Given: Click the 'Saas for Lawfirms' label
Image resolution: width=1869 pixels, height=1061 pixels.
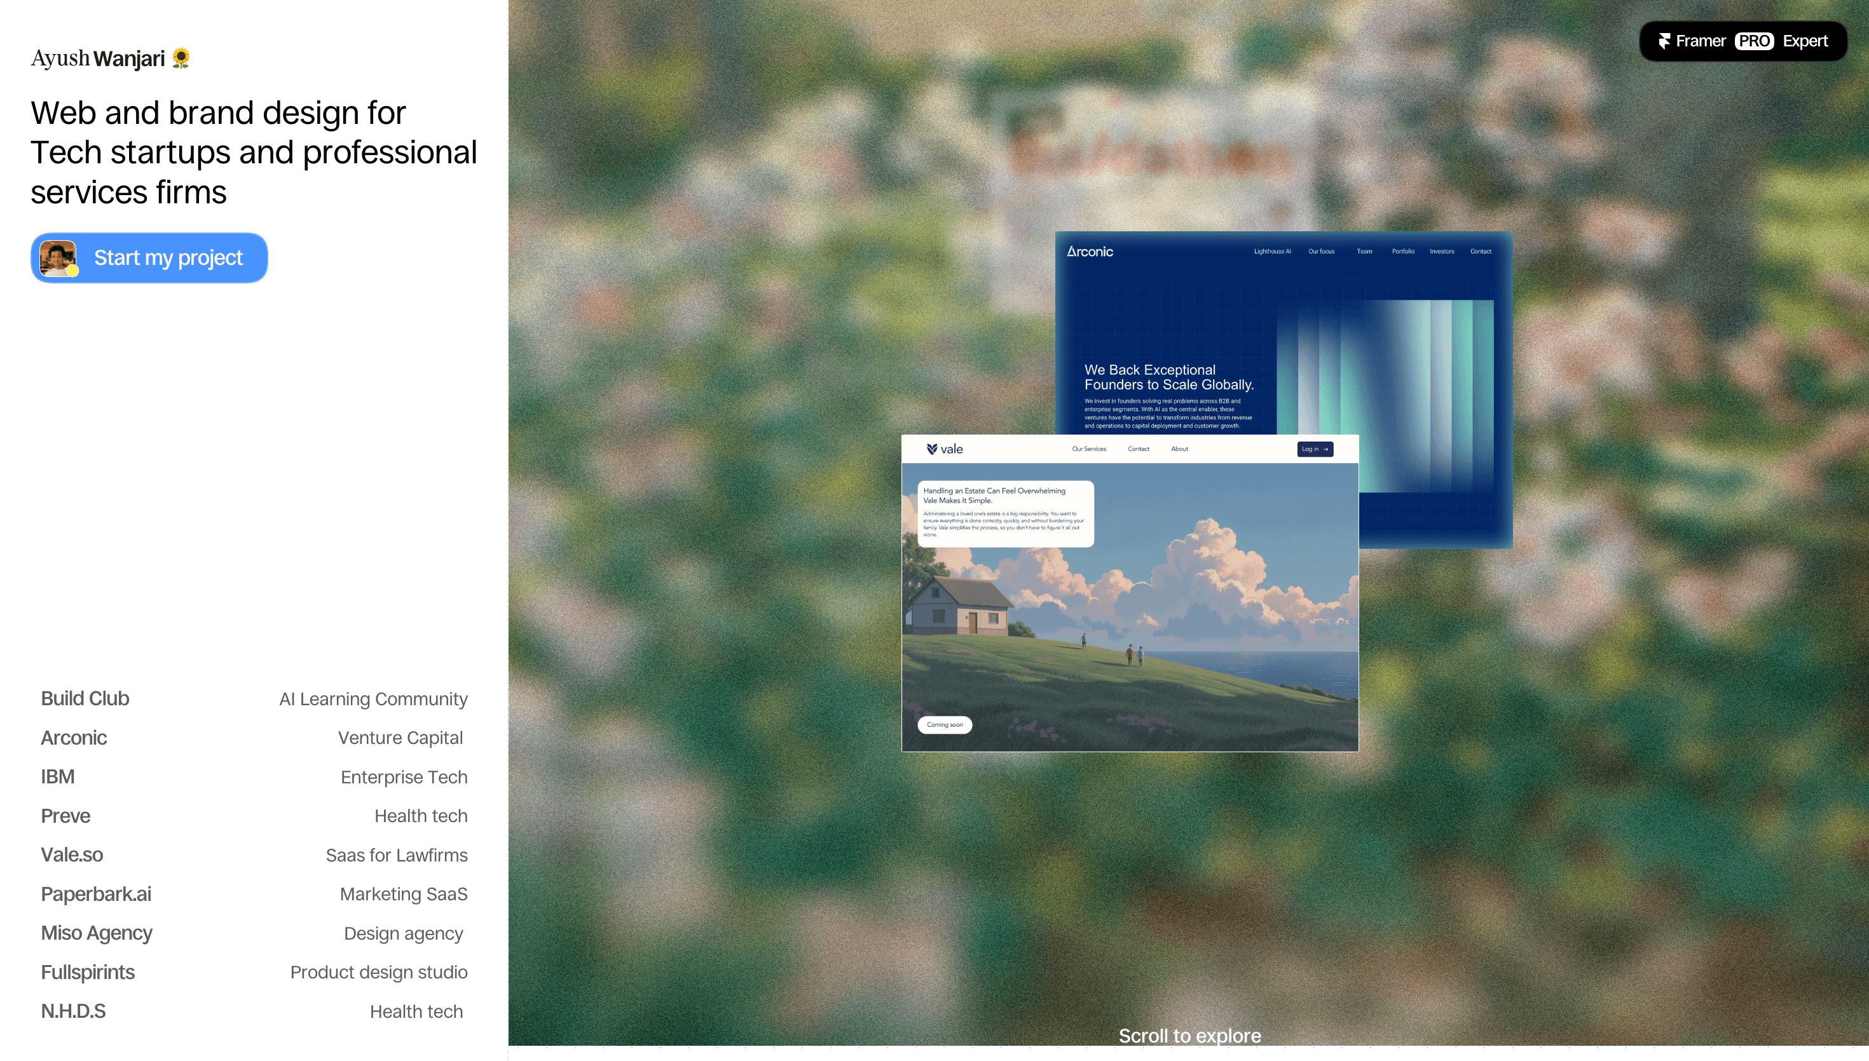Looking at the screenshot, I should 397,855.
